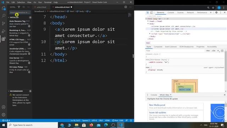Manage the Auto Rename Tag extension gear
Screen dimensions: 227x128
point(29,26)
